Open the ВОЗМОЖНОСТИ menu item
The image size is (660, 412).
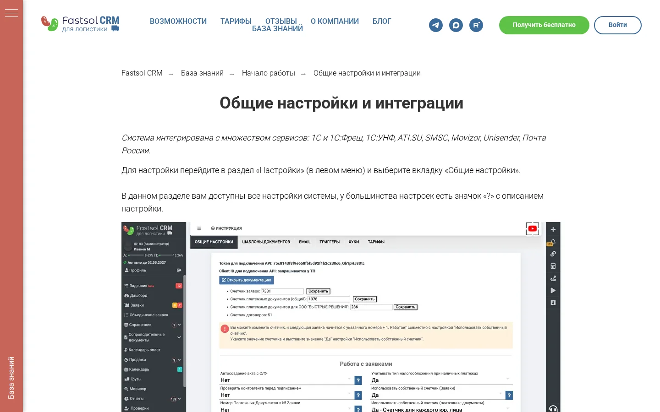[178, 21]
